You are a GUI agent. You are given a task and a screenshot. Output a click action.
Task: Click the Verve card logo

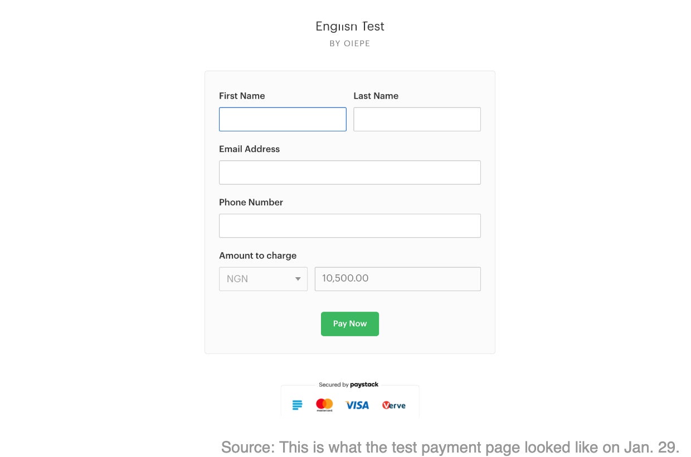tap(394, 405)
